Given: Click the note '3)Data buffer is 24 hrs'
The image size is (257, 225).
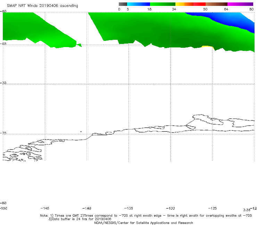Looking at the screenshot, I should [x=80, y=219].
